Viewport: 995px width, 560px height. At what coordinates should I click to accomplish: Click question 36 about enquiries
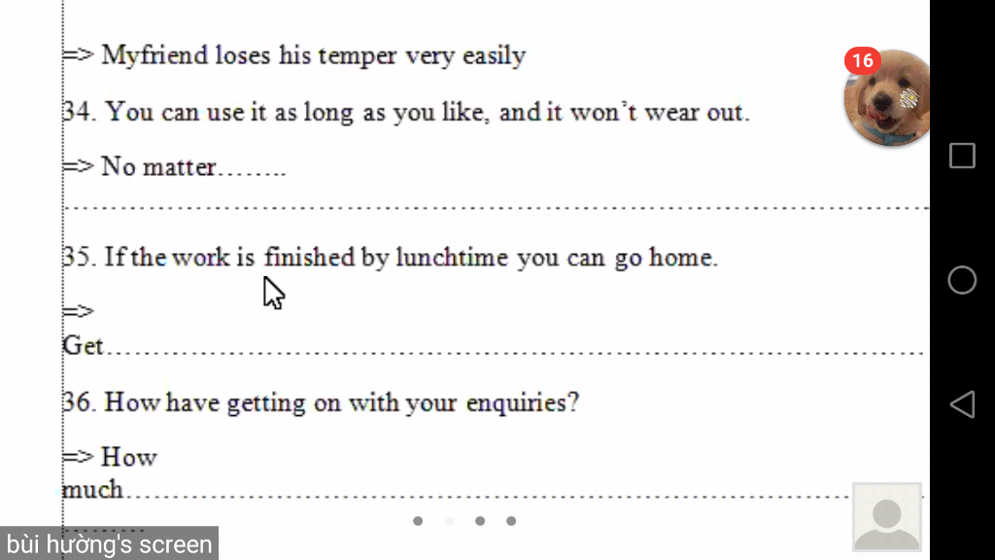[x=321, y=403]
